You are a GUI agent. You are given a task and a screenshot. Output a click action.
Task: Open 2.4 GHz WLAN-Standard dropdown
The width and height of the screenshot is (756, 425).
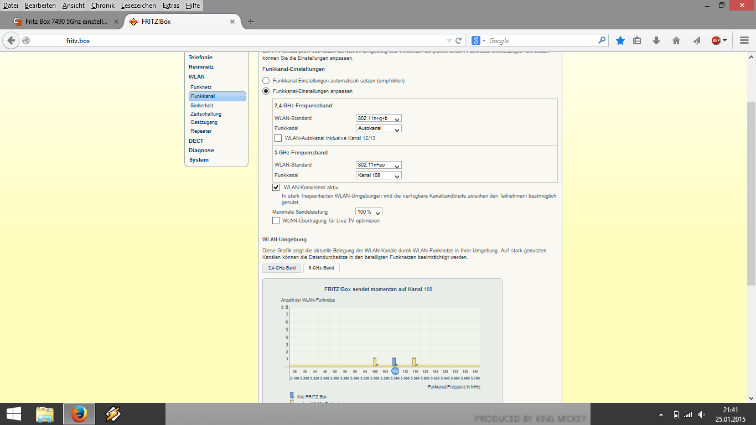(379, 118)
